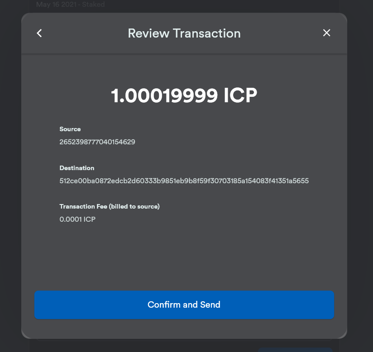Image resolution: width=373 pixels, height=352 pixels.
Task: Click the Destination label
Action: [77, 168]
